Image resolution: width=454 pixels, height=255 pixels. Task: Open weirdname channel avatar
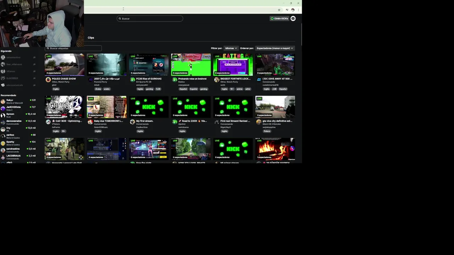tap(175, 122)
